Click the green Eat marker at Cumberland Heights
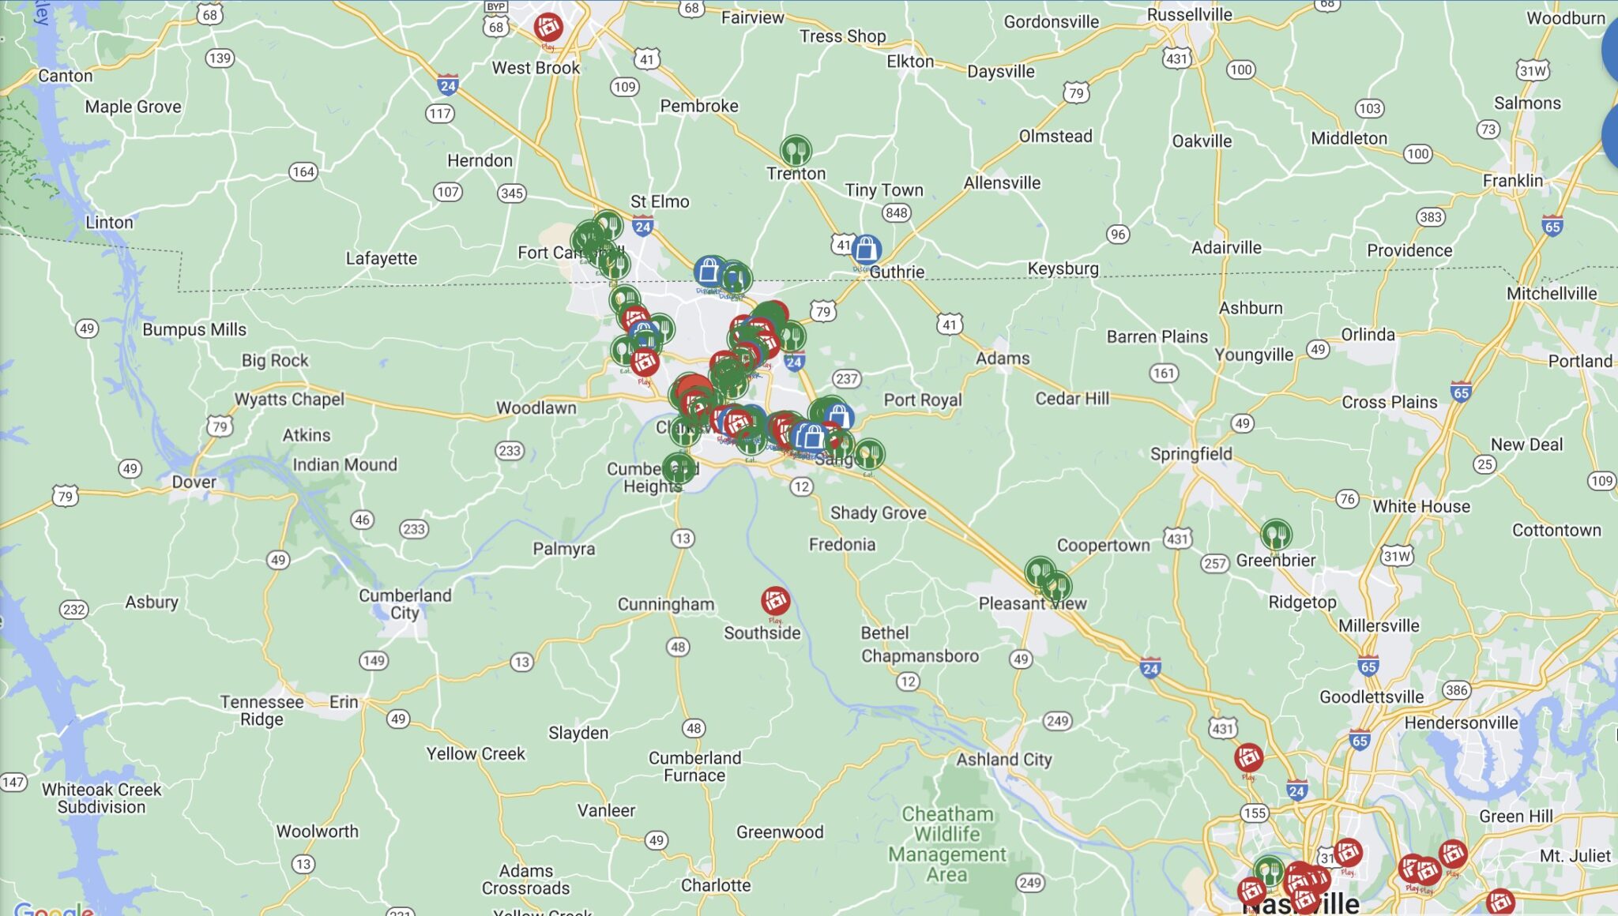Screen dimensions: 1618x916 (x=679, y=469)
